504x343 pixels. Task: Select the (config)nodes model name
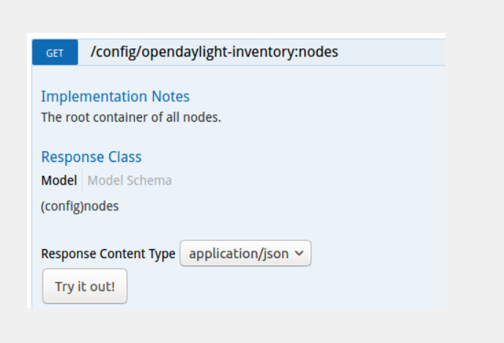[80, 206]
